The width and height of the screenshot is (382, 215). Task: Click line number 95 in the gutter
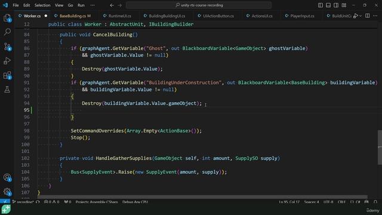click(x=26, y=110)
